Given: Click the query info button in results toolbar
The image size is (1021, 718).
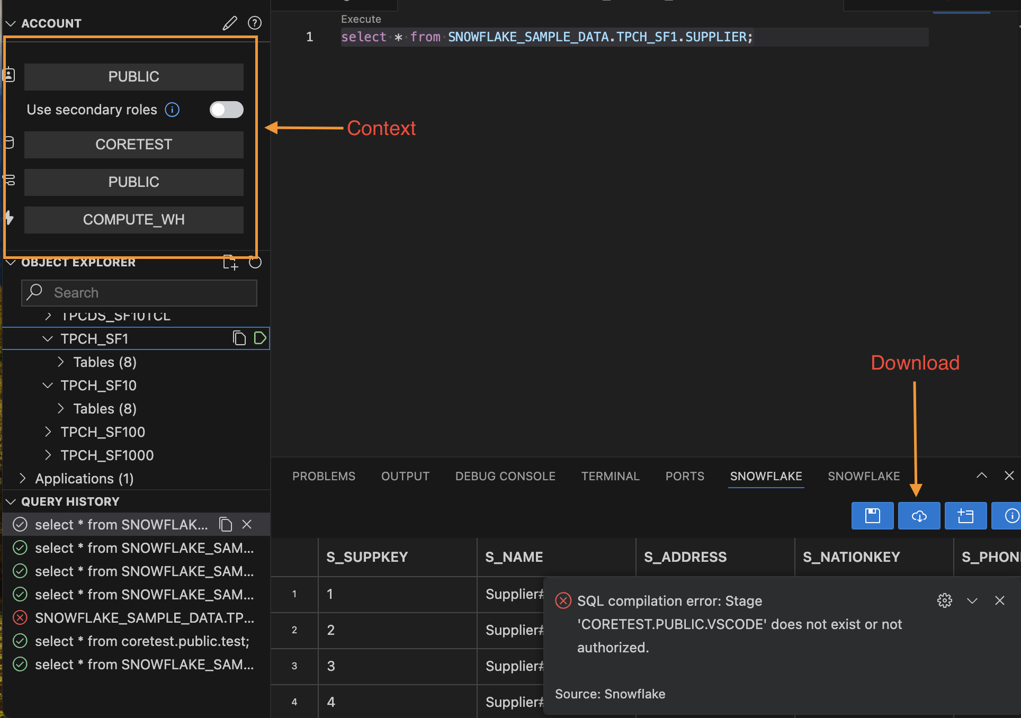Looking at the screenshot, I should [1010, 516].
